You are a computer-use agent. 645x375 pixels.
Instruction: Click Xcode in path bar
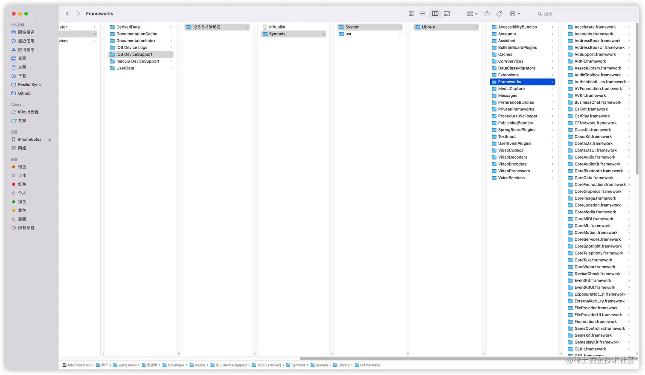click(x=198, y=365)
